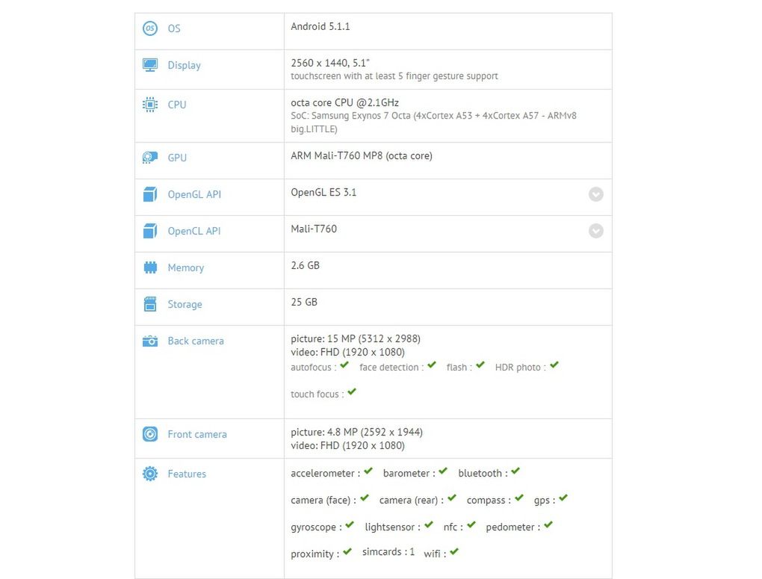
Task: Click the Storage SD card icon
Action: pyautogui.click(x=149, y=303)
